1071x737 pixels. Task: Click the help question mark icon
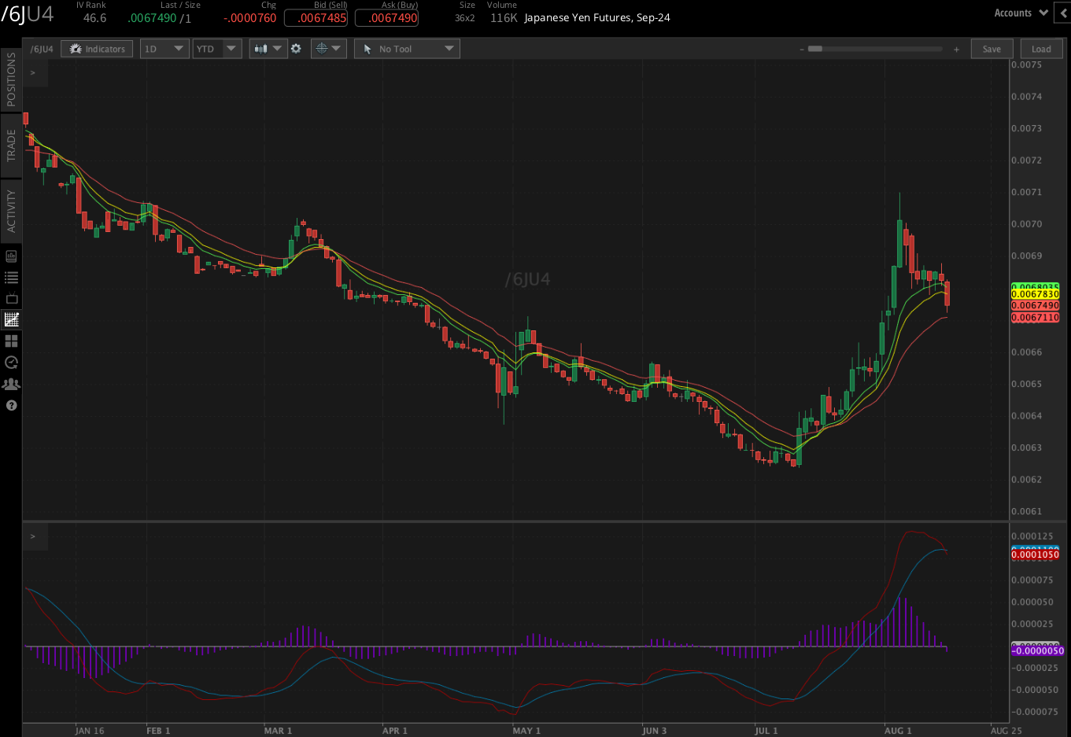[11, 405]
